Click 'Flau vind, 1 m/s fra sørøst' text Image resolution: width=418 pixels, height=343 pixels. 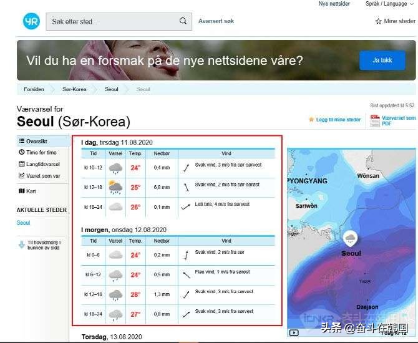(x=222, y=272)
